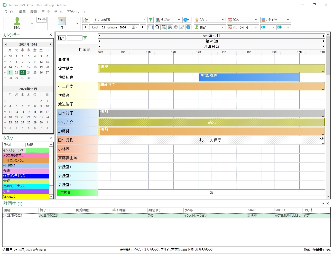Open the date picker calendar dropdown
This screenshot has width=333, height=254.
tap(135, 27)
